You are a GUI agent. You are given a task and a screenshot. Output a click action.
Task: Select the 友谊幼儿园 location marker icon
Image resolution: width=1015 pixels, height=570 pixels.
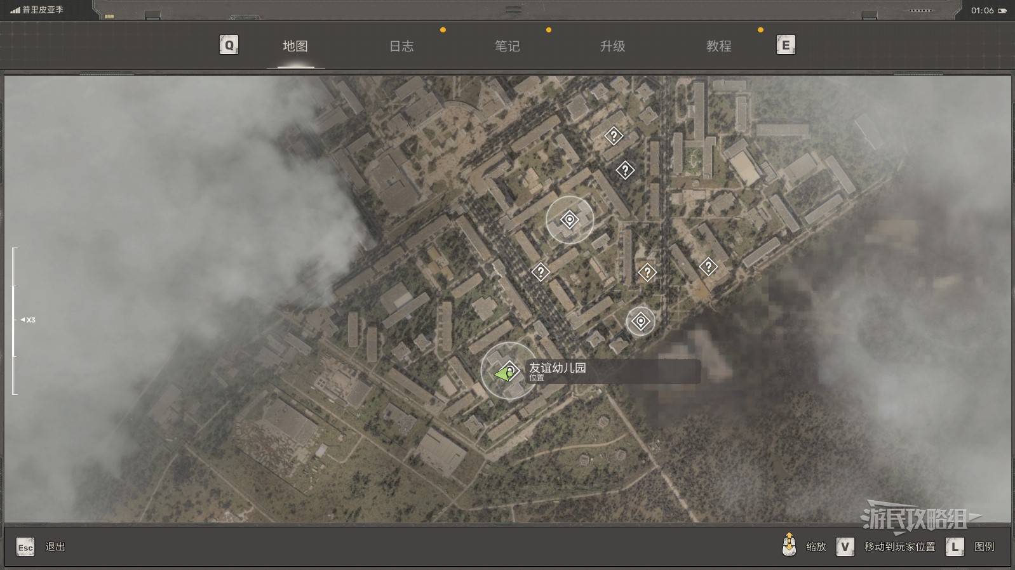[509, 371]
